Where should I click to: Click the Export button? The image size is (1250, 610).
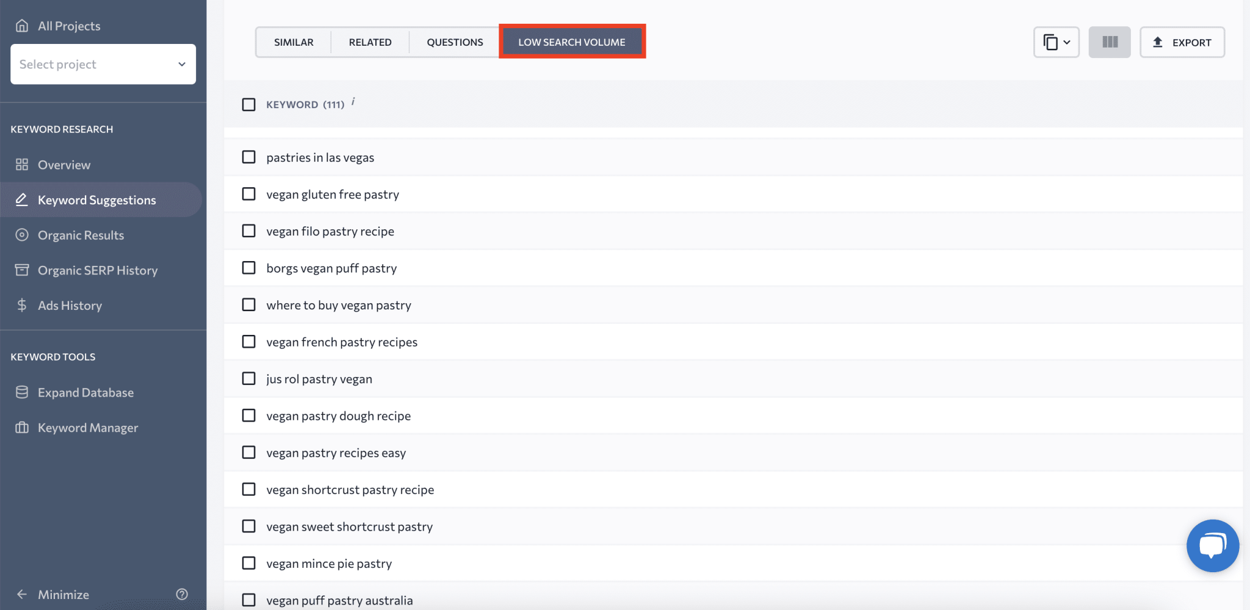1182,41
